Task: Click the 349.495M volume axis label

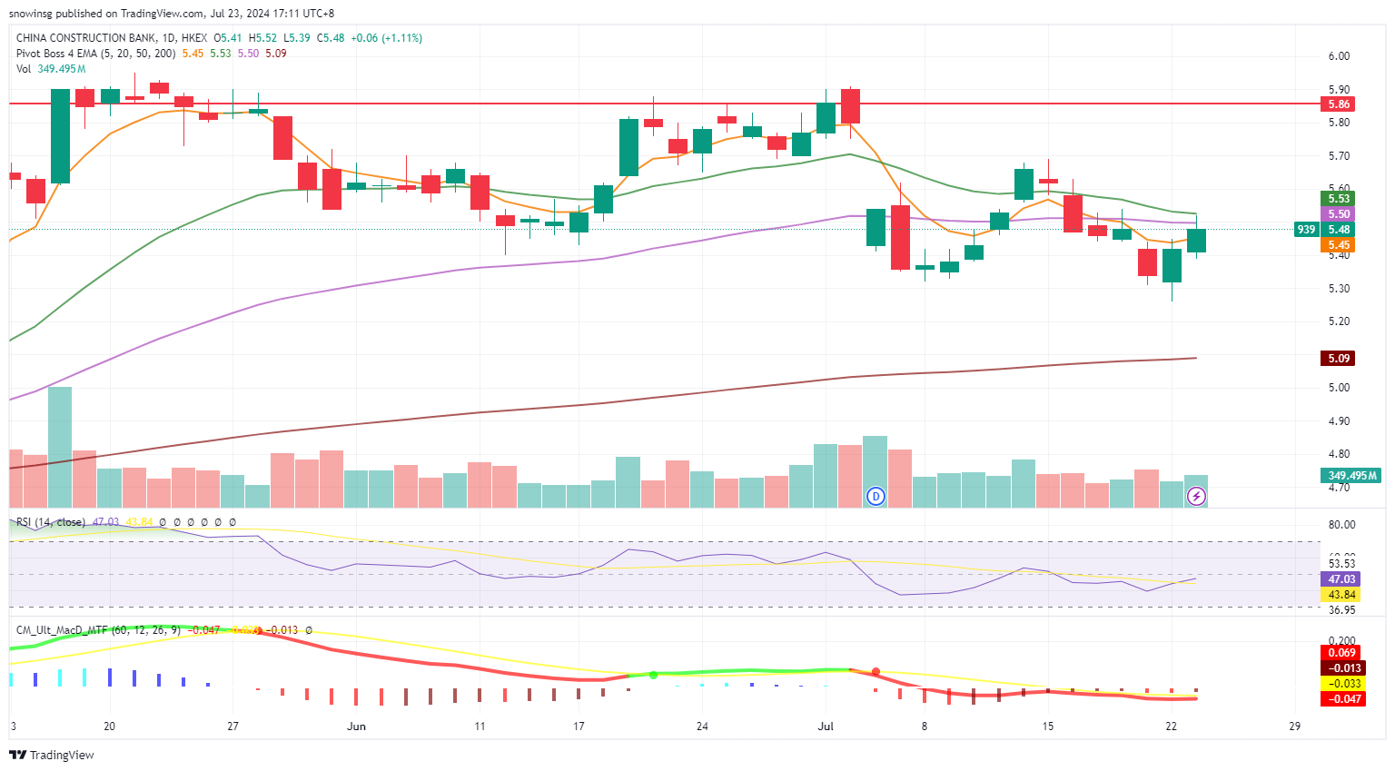Action: point(1351,476)
